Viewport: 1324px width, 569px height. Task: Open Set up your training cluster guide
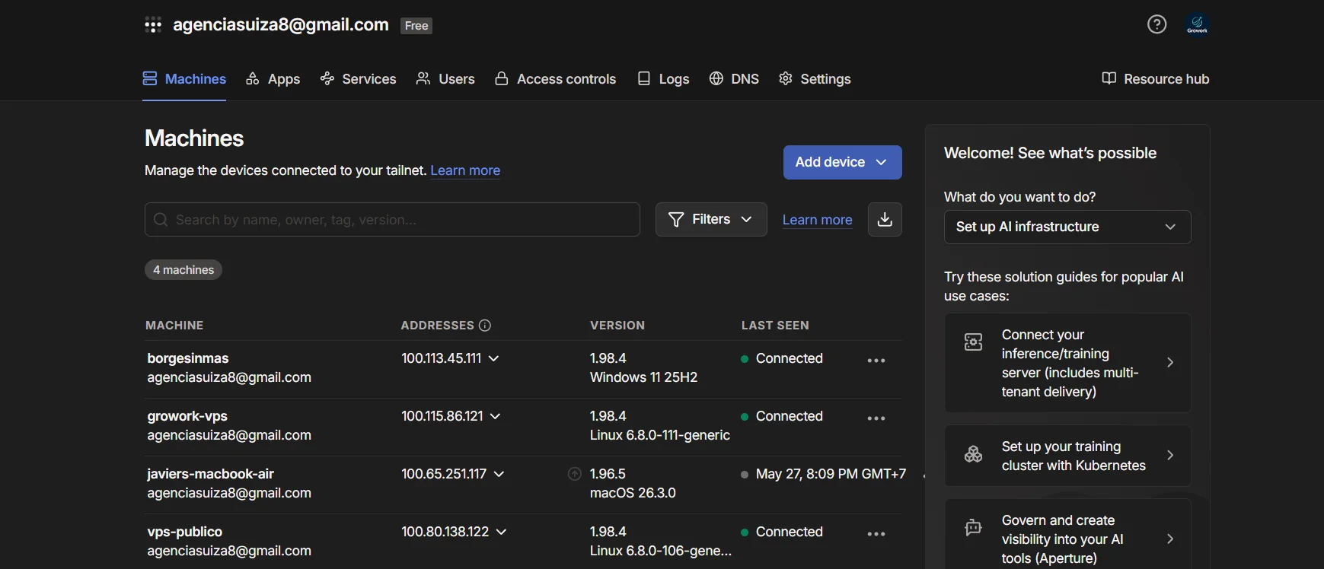[1067, 456]
